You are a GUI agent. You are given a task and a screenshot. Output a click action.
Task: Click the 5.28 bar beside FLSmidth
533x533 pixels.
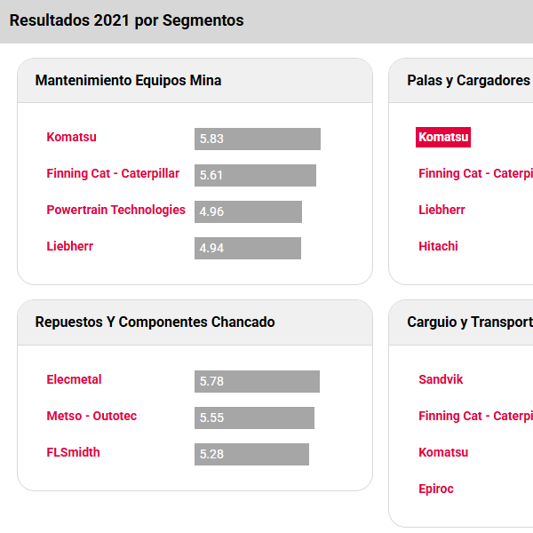point(251,455)
